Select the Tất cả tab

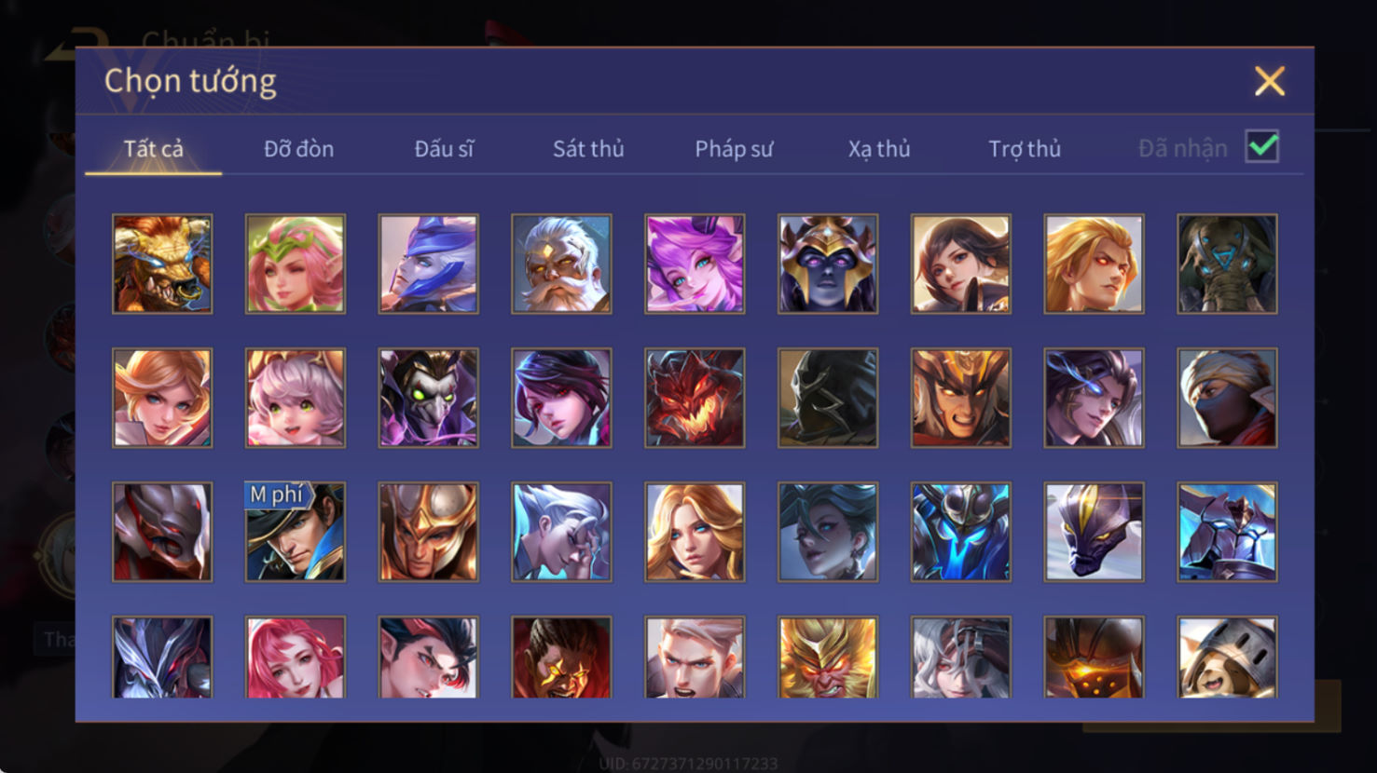point(154,149)
